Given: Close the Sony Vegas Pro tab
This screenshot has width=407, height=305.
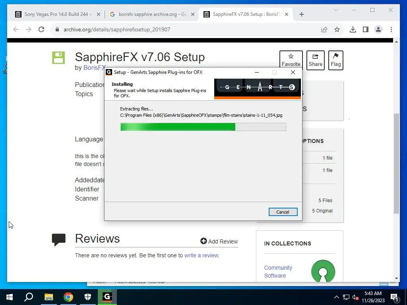Looking at the screenshot, I should pyautogui.click(x=99, y=15).
